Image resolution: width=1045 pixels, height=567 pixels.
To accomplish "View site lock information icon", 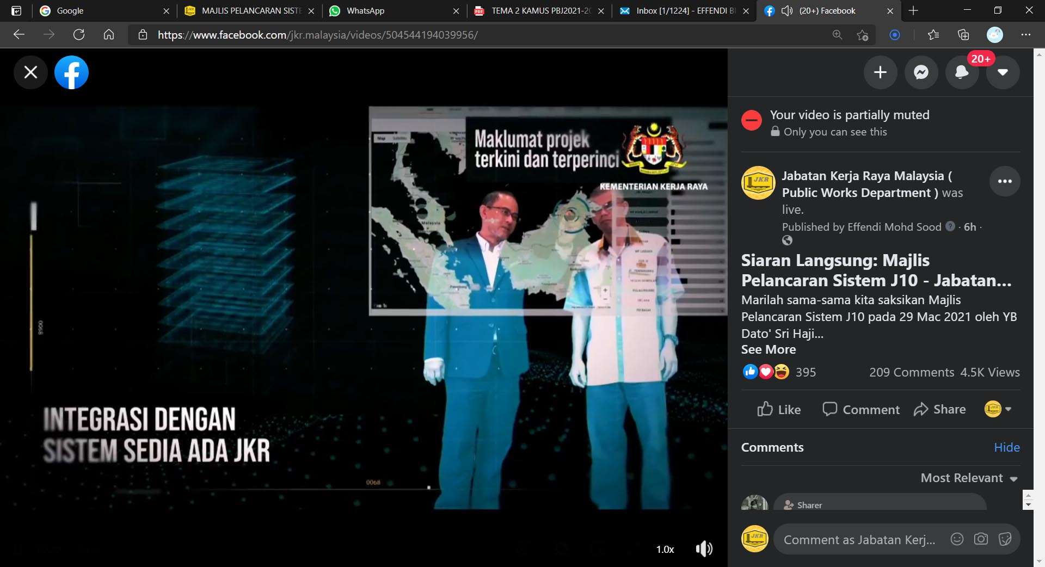I will (x=143, y=35).
